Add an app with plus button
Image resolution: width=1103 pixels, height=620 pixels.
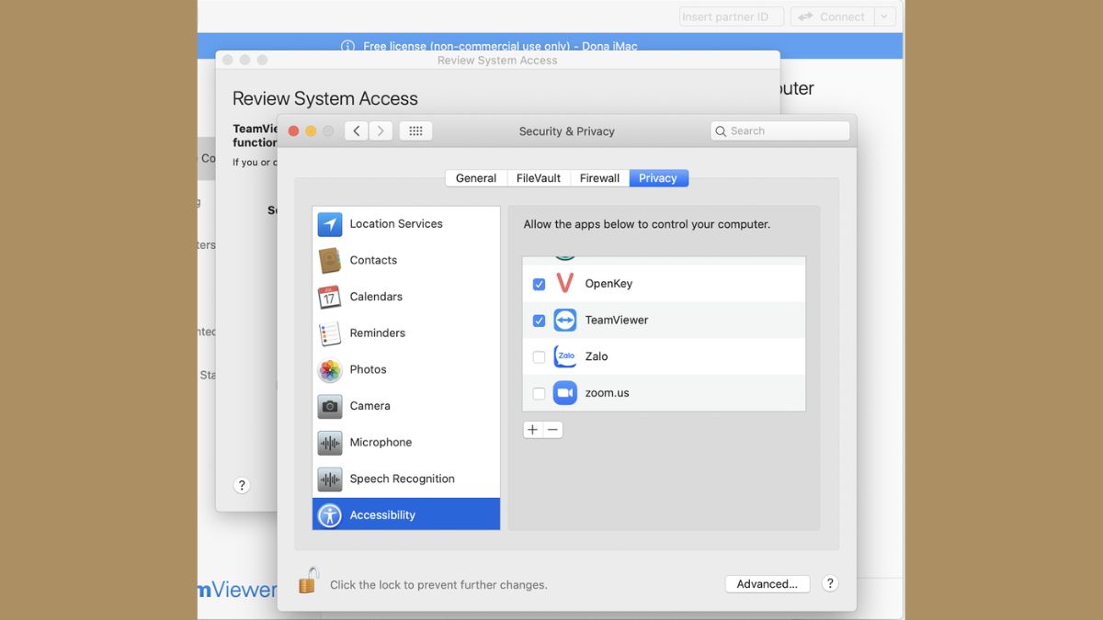(x=533, y=430)
